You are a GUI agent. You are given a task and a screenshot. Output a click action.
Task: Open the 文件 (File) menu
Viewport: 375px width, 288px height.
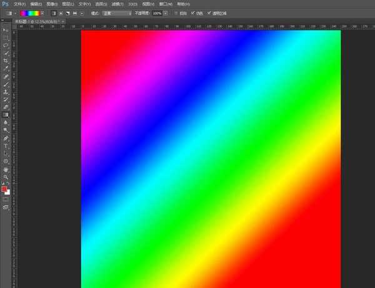pos(19,4)
